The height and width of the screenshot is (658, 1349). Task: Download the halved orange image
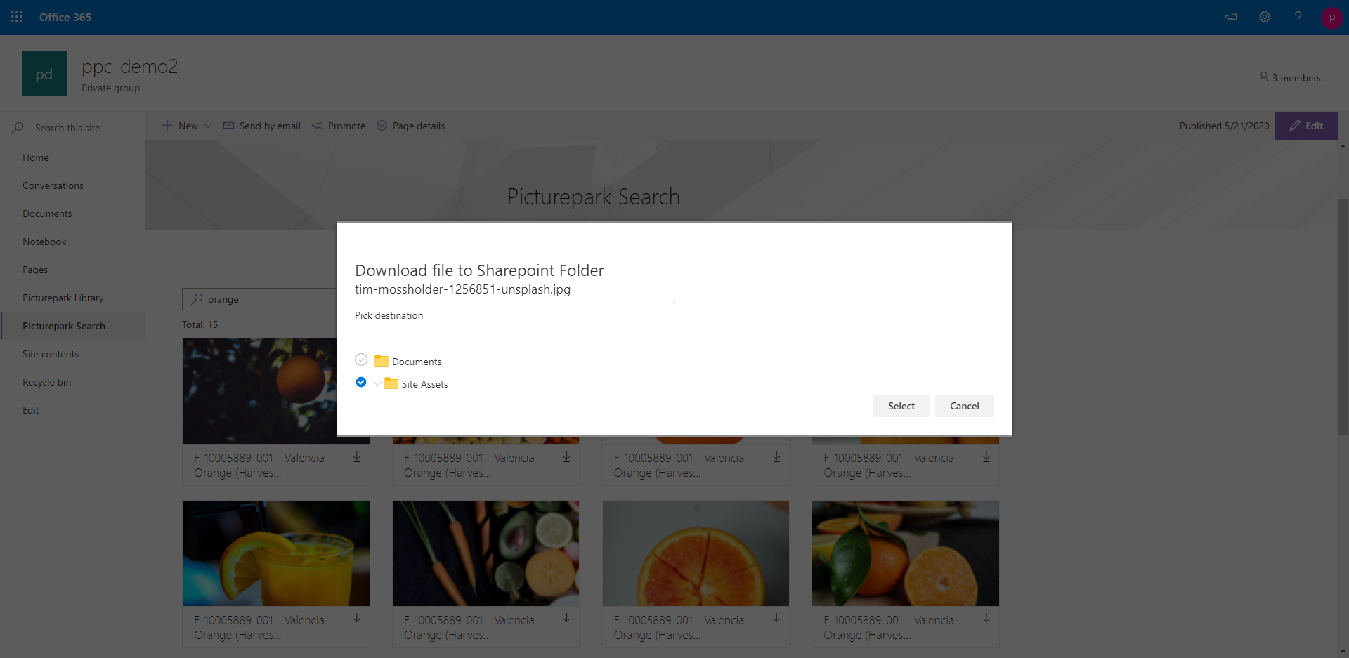pos(777,619)
